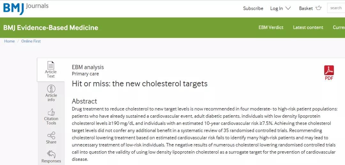Viewport: 345px width, 165px height.
Task: Open the EBM Verdict menu item
Action: pos(271,27)
